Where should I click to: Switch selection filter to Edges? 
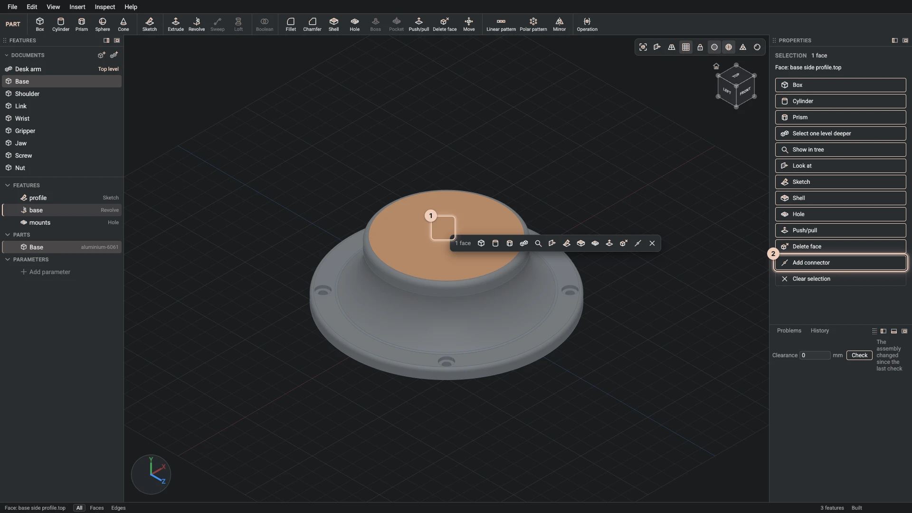tap(118, 508)
